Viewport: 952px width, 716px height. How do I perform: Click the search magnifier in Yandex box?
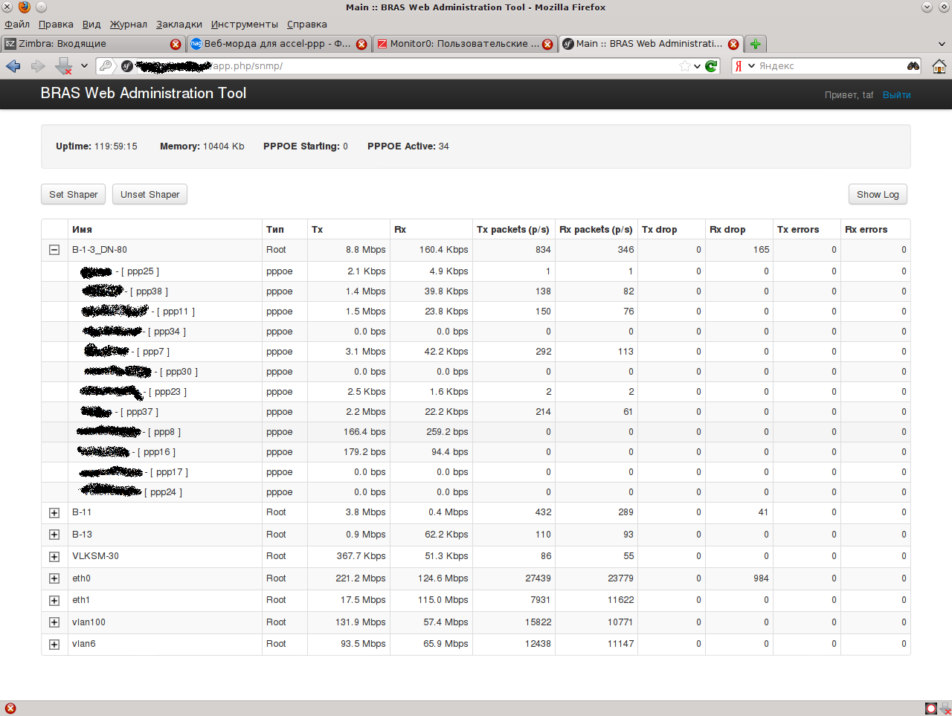pos(913,66)
